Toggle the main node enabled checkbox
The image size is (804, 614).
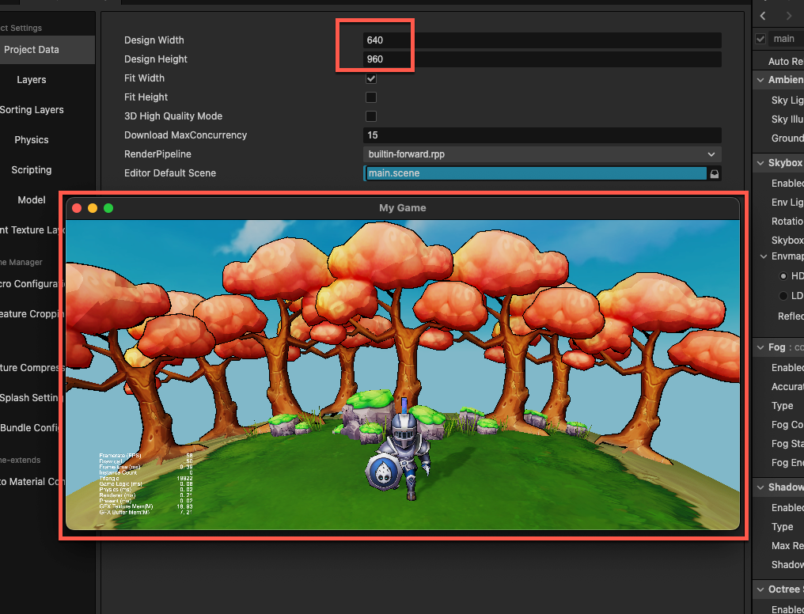[x=760, y=39]
